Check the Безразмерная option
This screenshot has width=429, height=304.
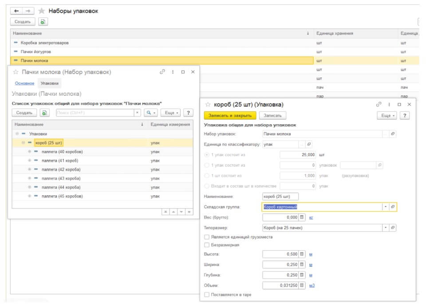click(207, 245)
